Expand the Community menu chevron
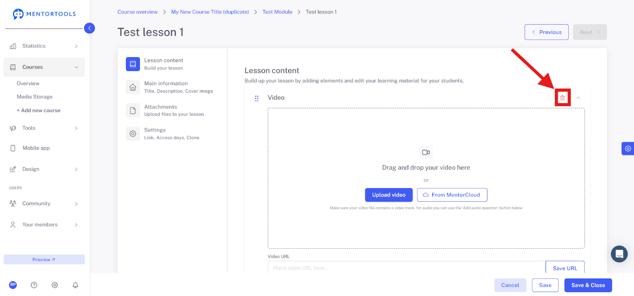This screenshot has width=634, height=296. [x=76, y=204]
